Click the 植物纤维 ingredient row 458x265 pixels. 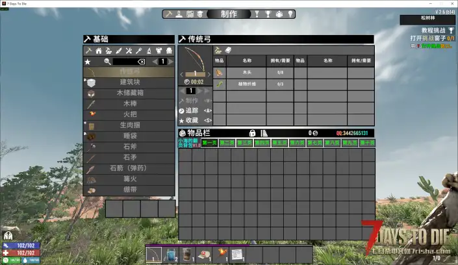click(x=253, y=84)
